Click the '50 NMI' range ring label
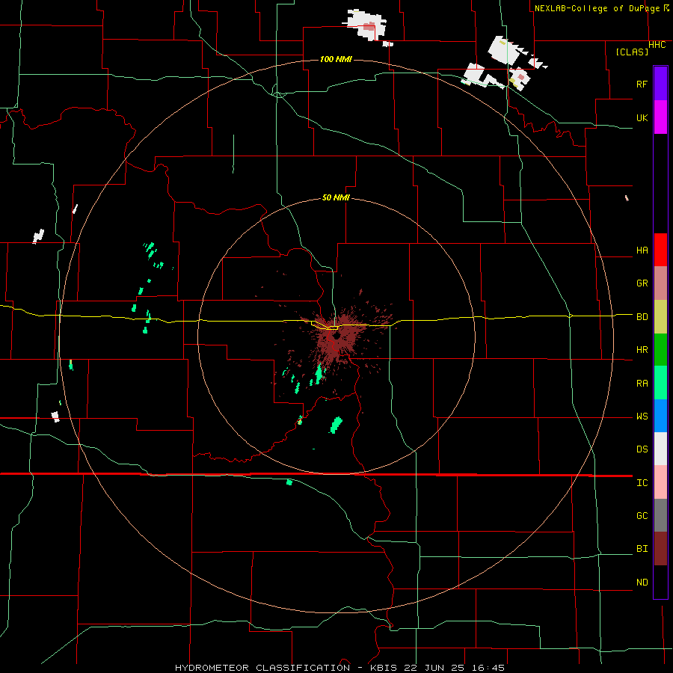The height and width of the screenshot is (673, 673). coord(336,197)
